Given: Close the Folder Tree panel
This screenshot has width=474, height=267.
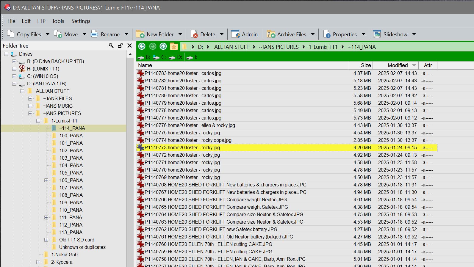Looking at the screenshot, I should point(130,45).
